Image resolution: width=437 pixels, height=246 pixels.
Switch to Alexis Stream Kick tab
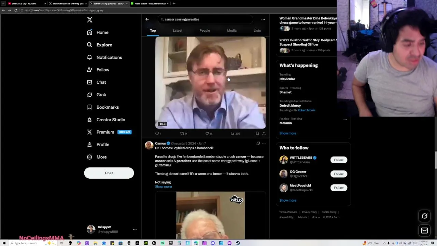pyautogui.click(x=150, y=3)
